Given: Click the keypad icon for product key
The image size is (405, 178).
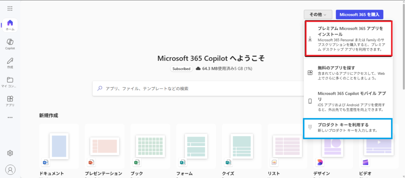Looking at the screenshot, I should (310, 127).
